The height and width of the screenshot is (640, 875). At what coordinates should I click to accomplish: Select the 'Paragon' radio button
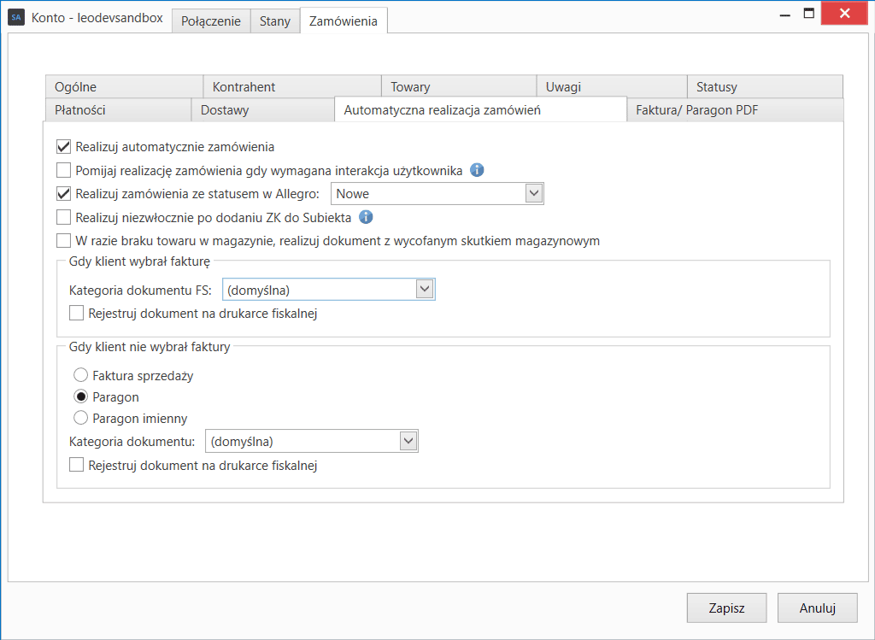81,396
